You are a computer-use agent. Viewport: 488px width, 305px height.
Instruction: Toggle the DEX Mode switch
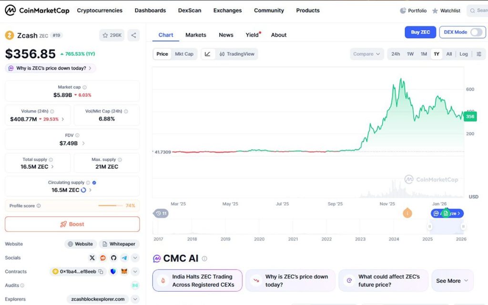tap(476, 32)
